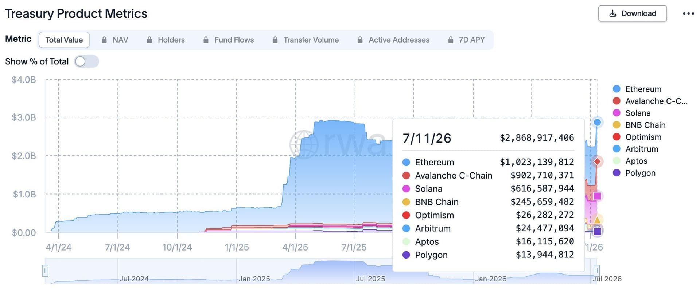Grab the right range slider handle
Viewport: 700px width, 296px height.
click(x=596, y=271)
